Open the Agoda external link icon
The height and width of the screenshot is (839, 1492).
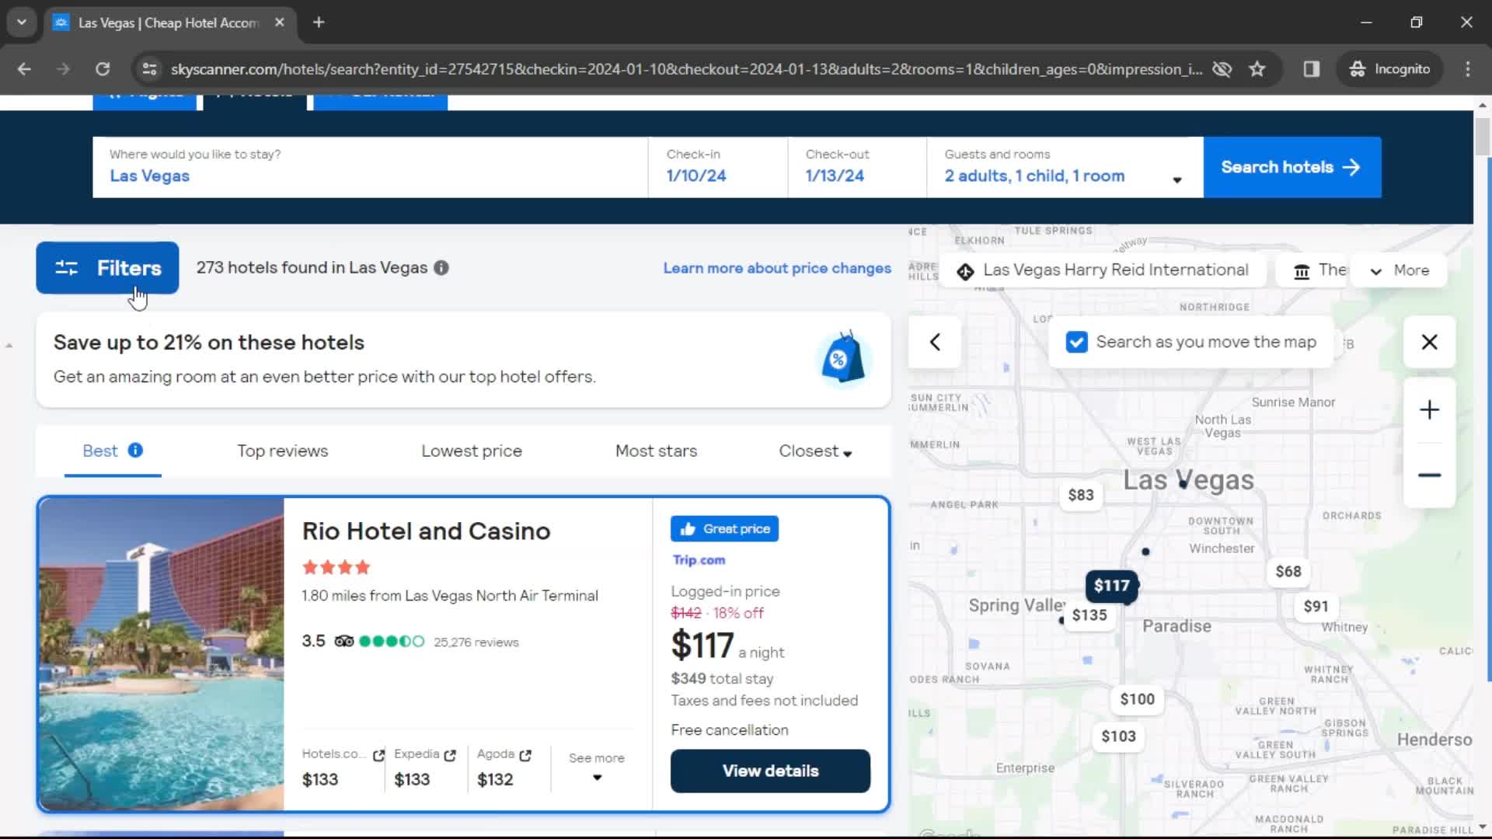(525, 755)
